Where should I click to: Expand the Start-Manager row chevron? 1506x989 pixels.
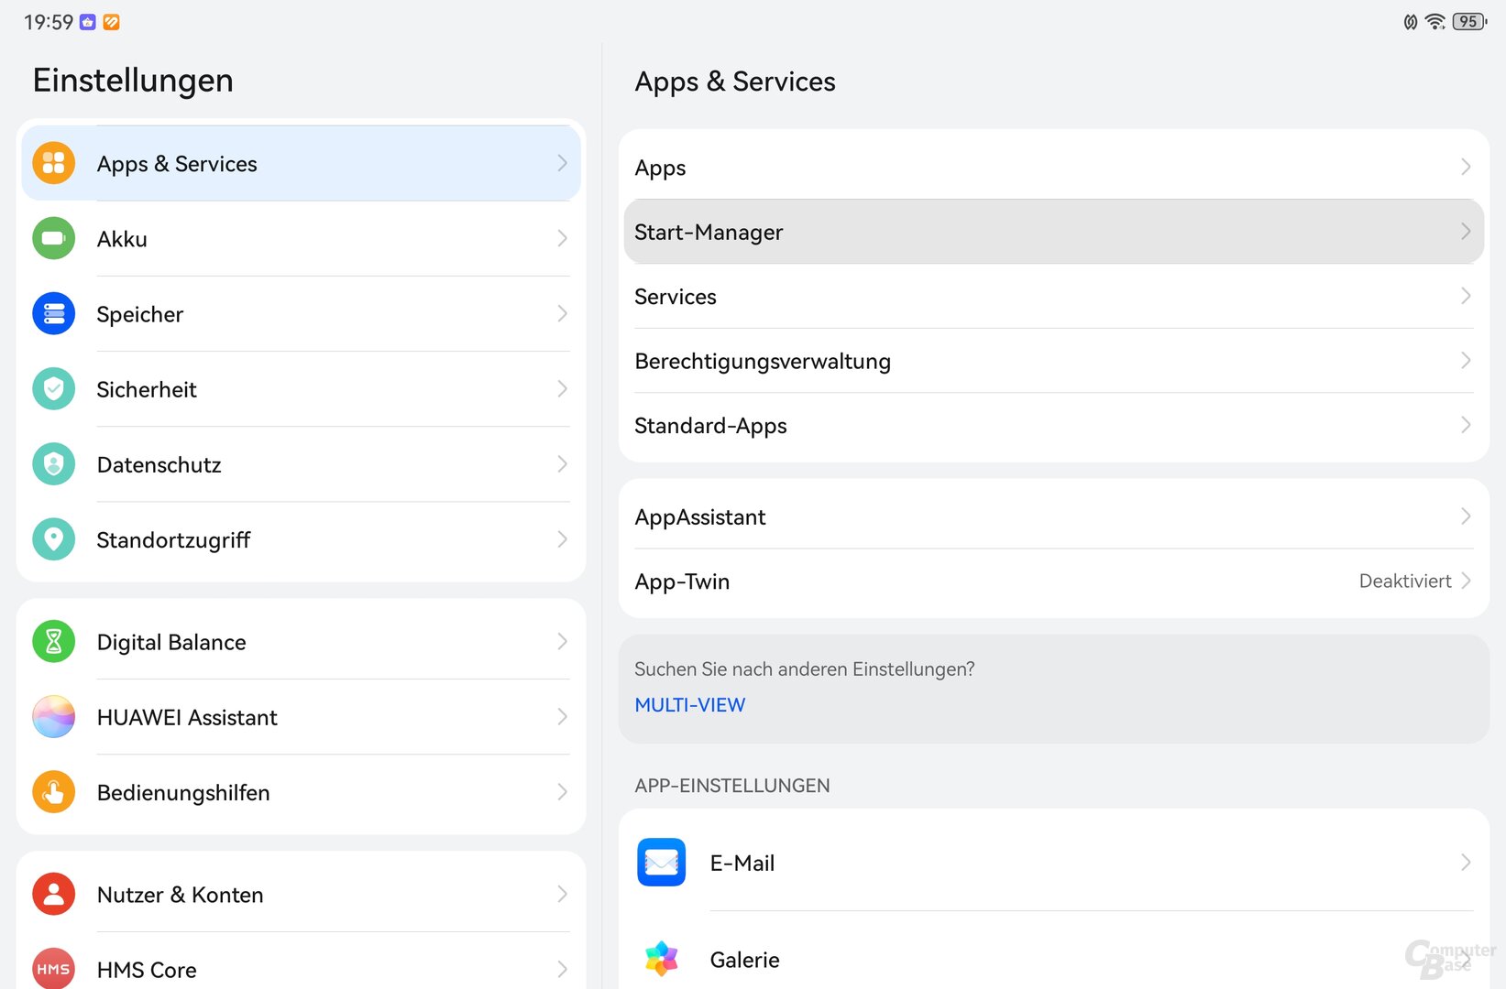coord(1466,231)
